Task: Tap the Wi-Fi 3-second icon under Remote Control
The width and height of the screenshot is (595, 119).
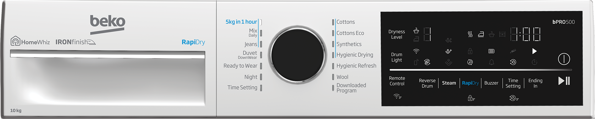Action: pos(397,96)
